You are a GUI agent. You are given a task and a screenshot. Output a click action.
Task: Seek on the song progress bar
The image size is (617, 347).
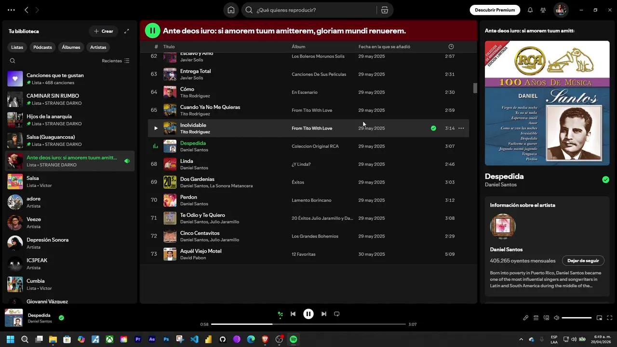(x=308, y=324)
